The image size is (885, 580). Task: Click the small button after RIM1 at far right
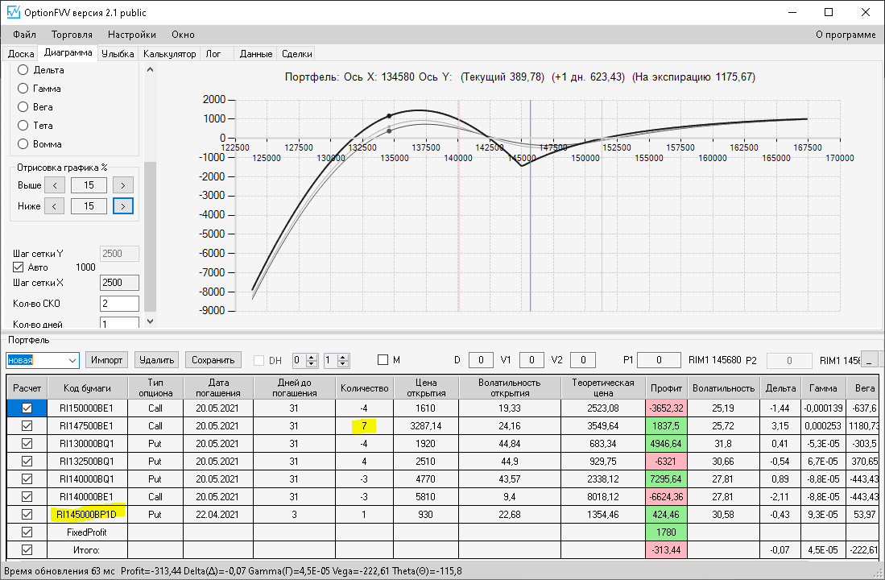[869, 360]
